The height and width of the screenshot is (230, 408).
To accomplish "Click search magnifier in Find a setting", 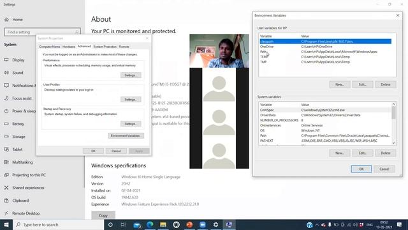I will (76, 32).
